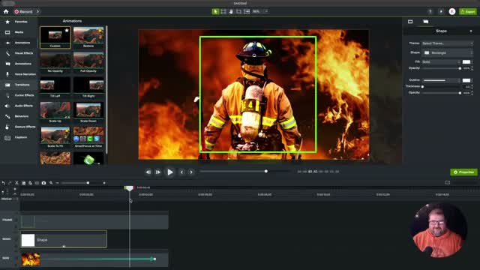Step back one frame

tap(148, 172)
